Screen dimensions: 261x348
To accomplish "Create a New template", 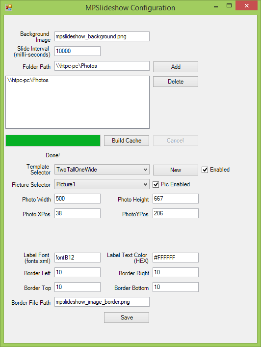I will click(176, 170).
